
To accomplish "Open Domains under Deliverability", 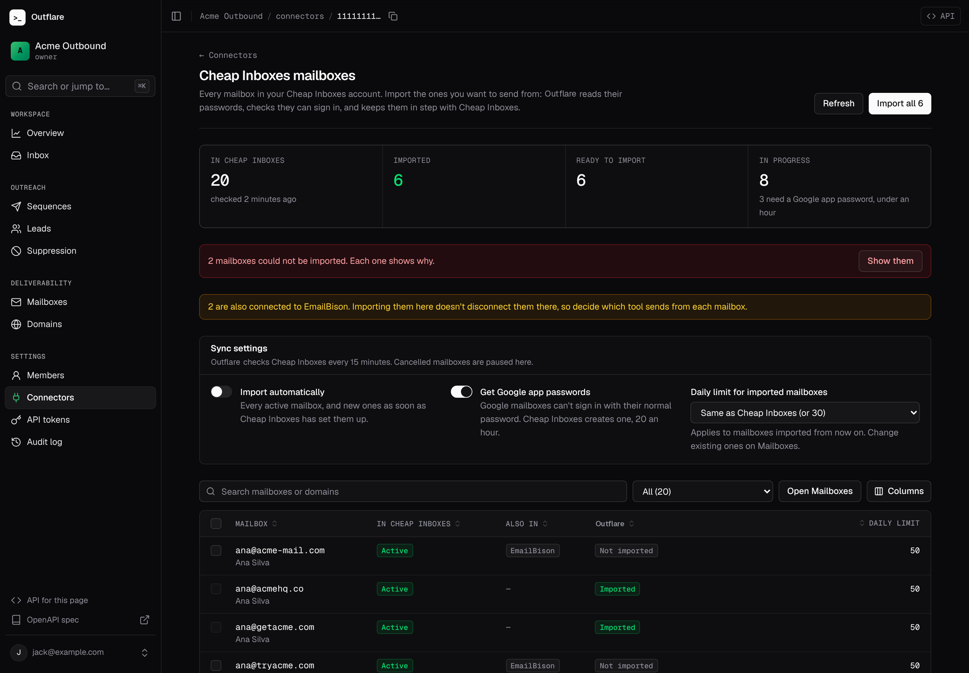I will click(80, 324).
